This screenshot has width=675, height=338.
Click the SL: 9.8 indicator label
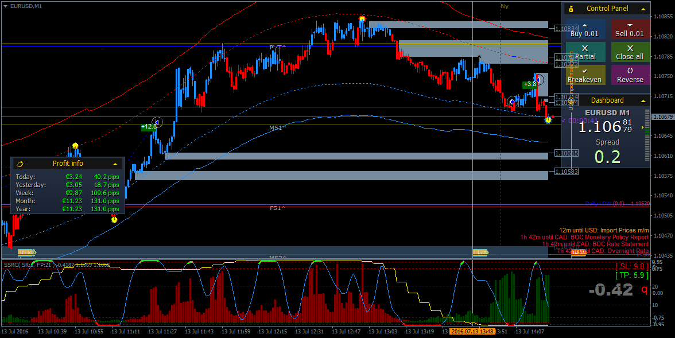[x=632, y=266]
